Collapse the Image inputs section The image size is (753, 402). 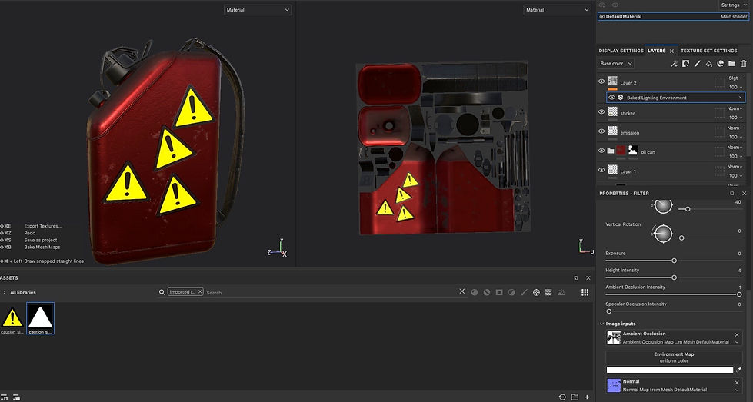pos(602,324)
